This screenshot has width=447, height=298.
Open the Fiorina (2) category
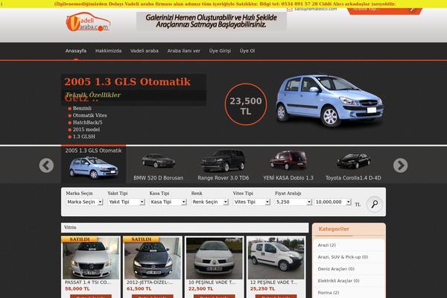(x=329, y=293)
